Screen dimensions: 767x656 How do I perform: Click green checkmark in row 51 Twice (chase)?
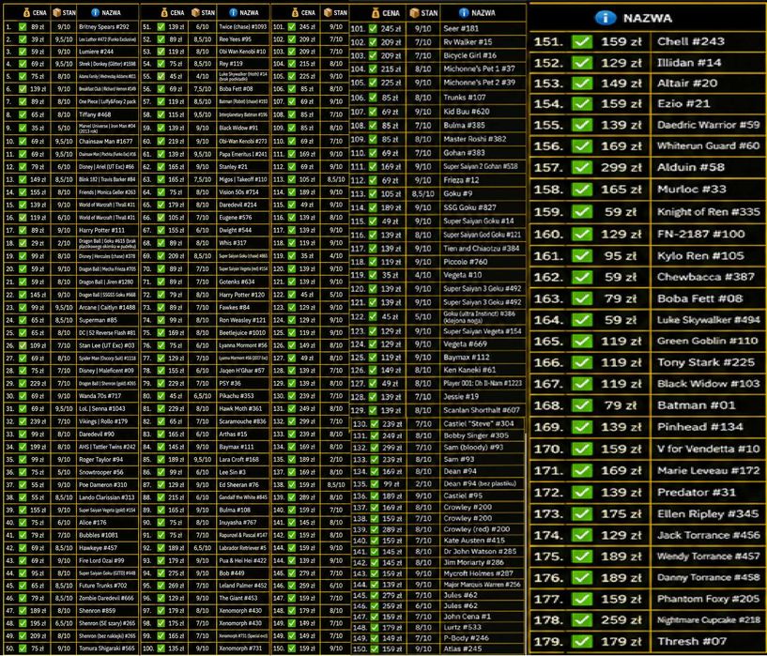tap(161, 27)
